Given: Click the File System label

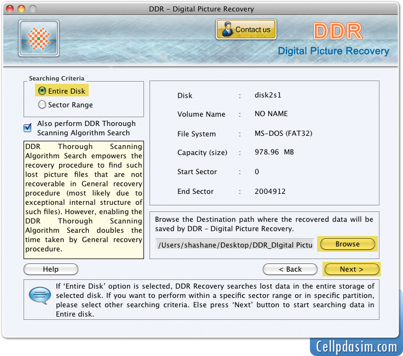Looking at the screenshot, I should click(x=197, y=134).
